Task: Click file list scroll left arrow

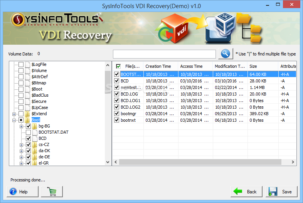Action: click(x=116, y=162)
